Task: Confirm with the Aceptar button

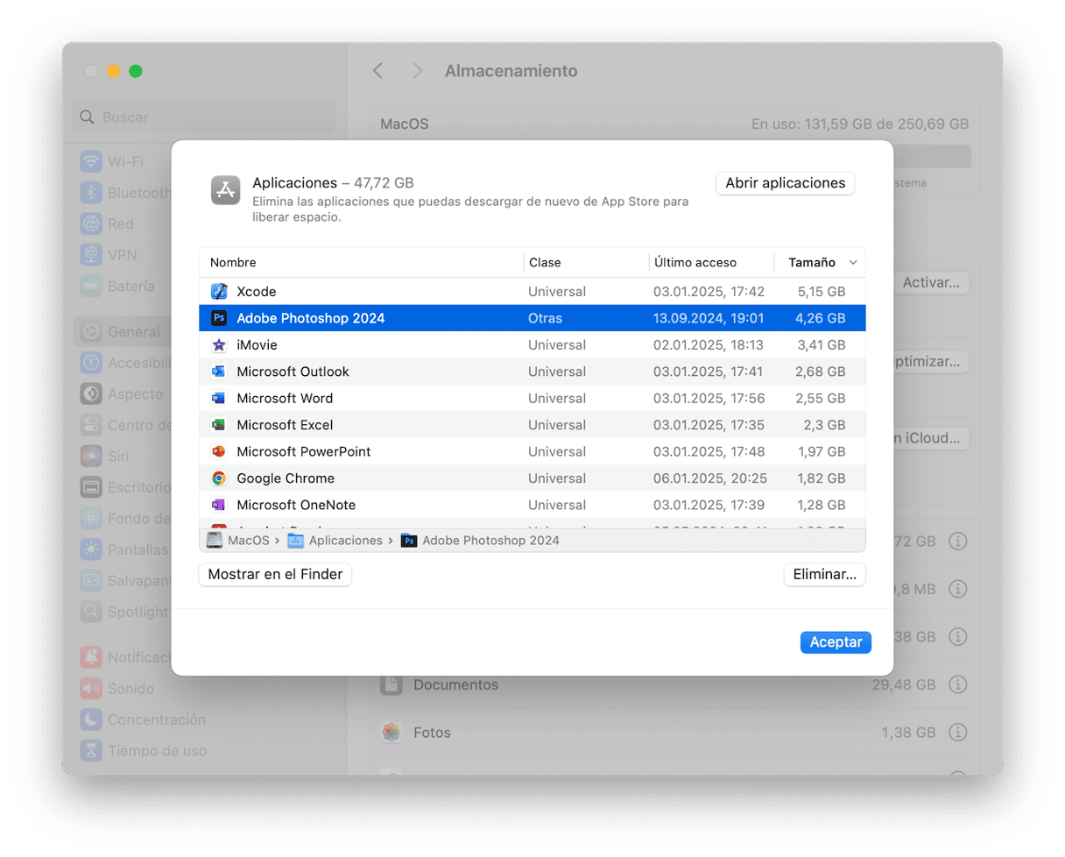Action: point(836,642)
